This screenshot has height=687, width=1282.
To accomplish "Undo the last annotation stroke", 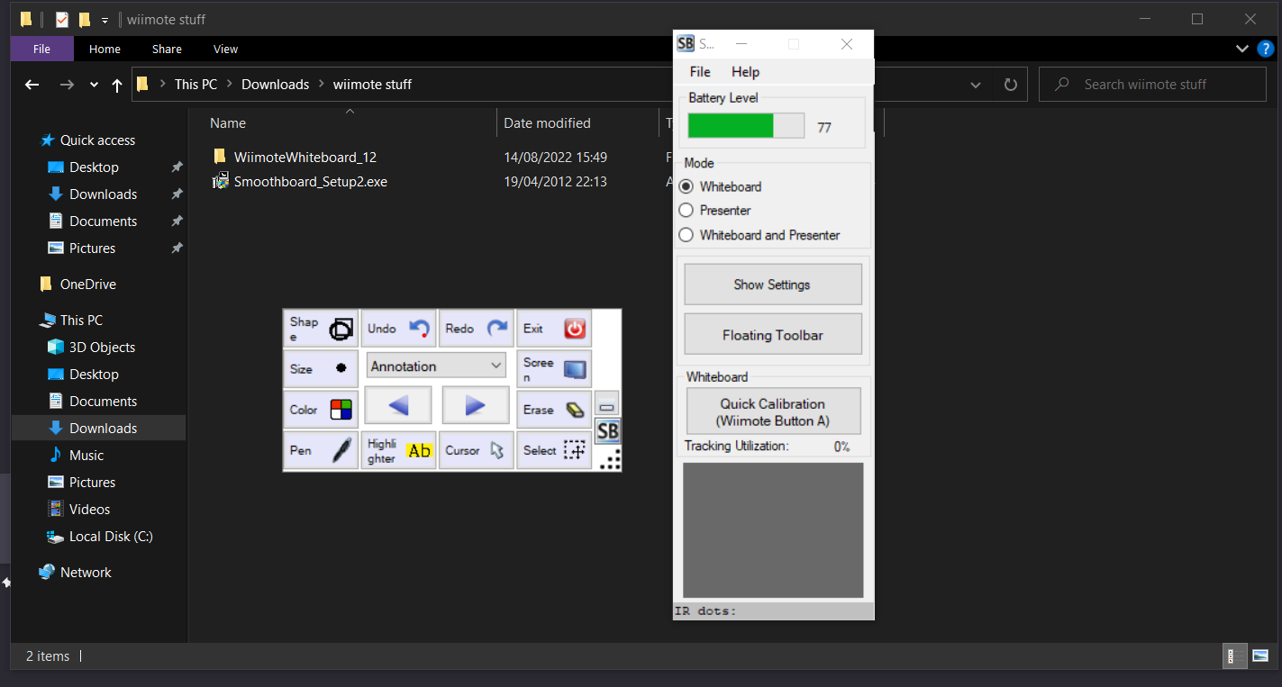I will pos(398,329).
